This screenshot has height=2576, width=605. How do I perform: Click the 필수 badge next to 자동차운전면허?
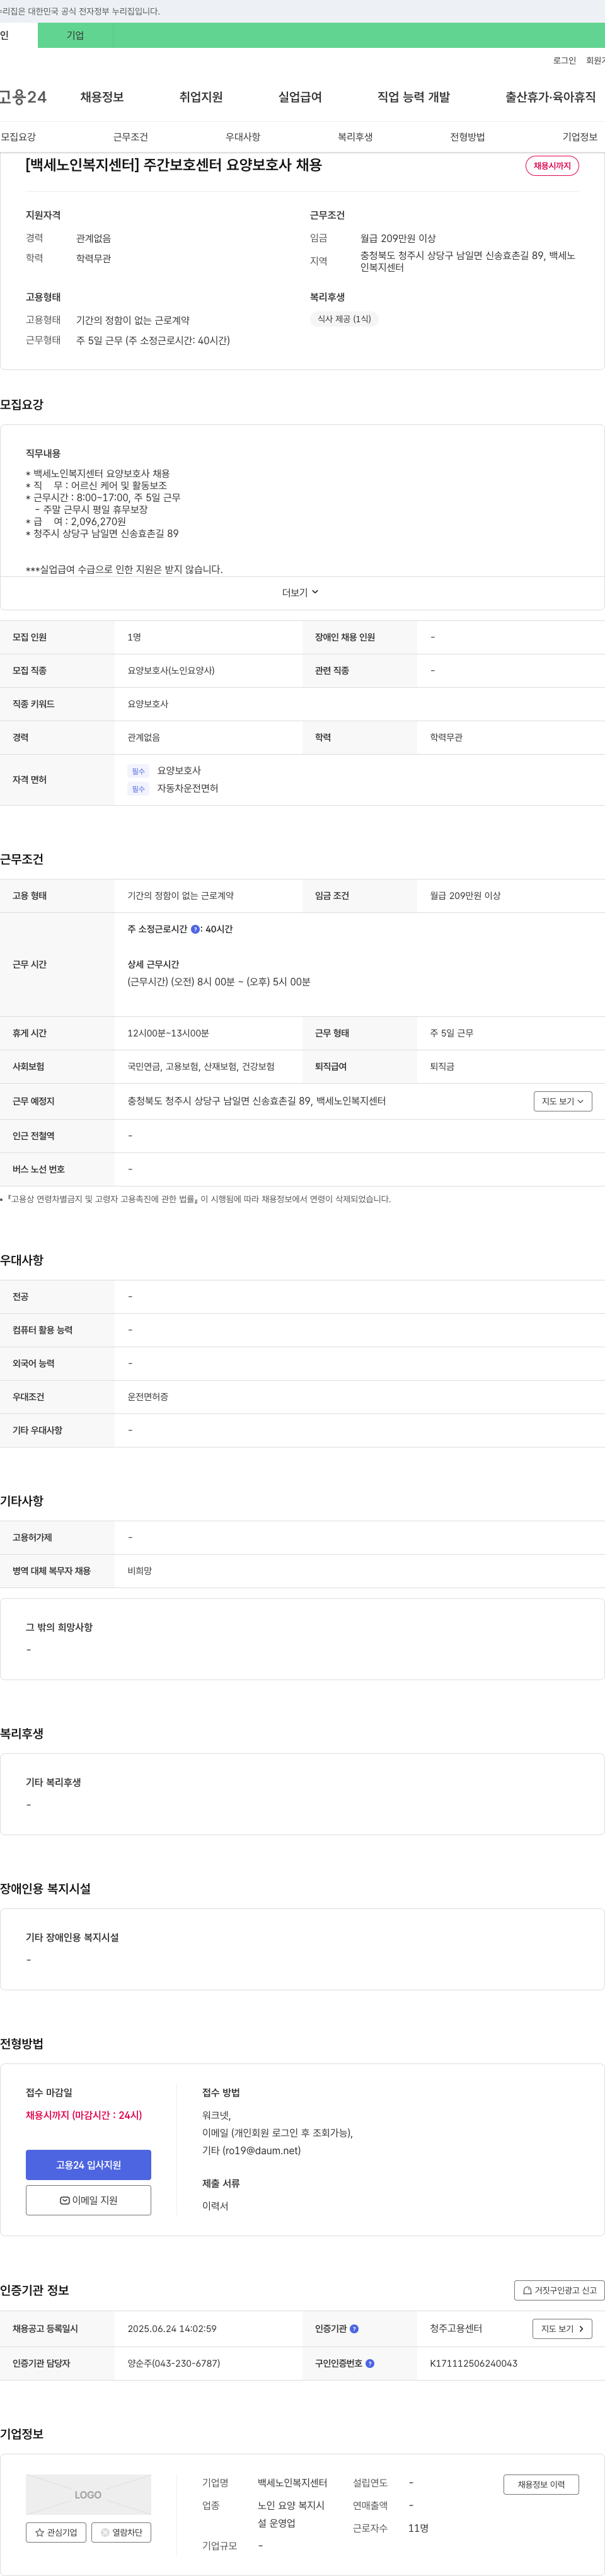click(138, 789)
